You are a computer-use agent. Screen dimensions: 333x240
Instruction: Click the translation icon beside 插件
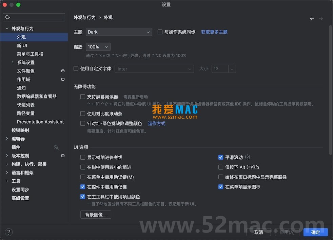(56, 147)
